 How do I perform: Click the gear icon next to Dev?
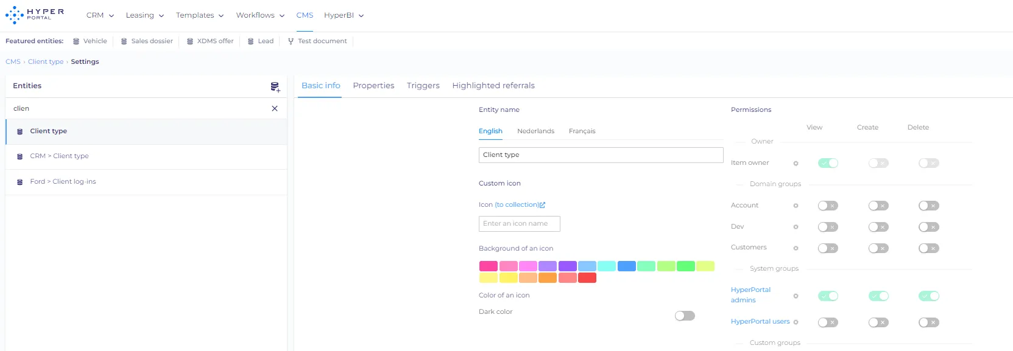pyautogui.click(x=796, y=227)
